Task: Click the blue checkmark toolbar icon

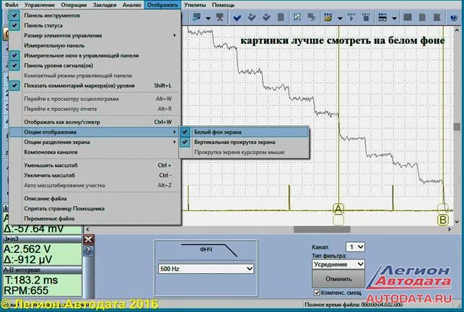Action: click(237, 18)
